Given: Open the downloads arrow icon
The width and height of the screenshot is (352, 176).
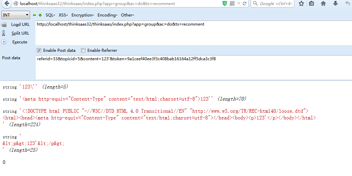Looking at the screenshot, I should [335, 3].
